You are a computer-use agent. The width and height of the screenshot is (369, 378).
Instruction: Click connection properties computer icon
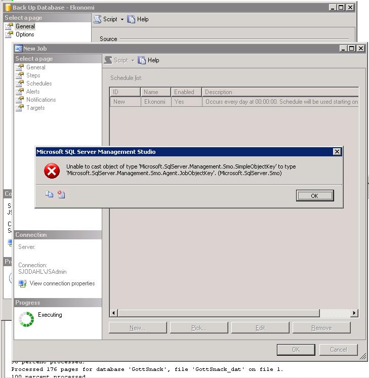tap(22, 283)
